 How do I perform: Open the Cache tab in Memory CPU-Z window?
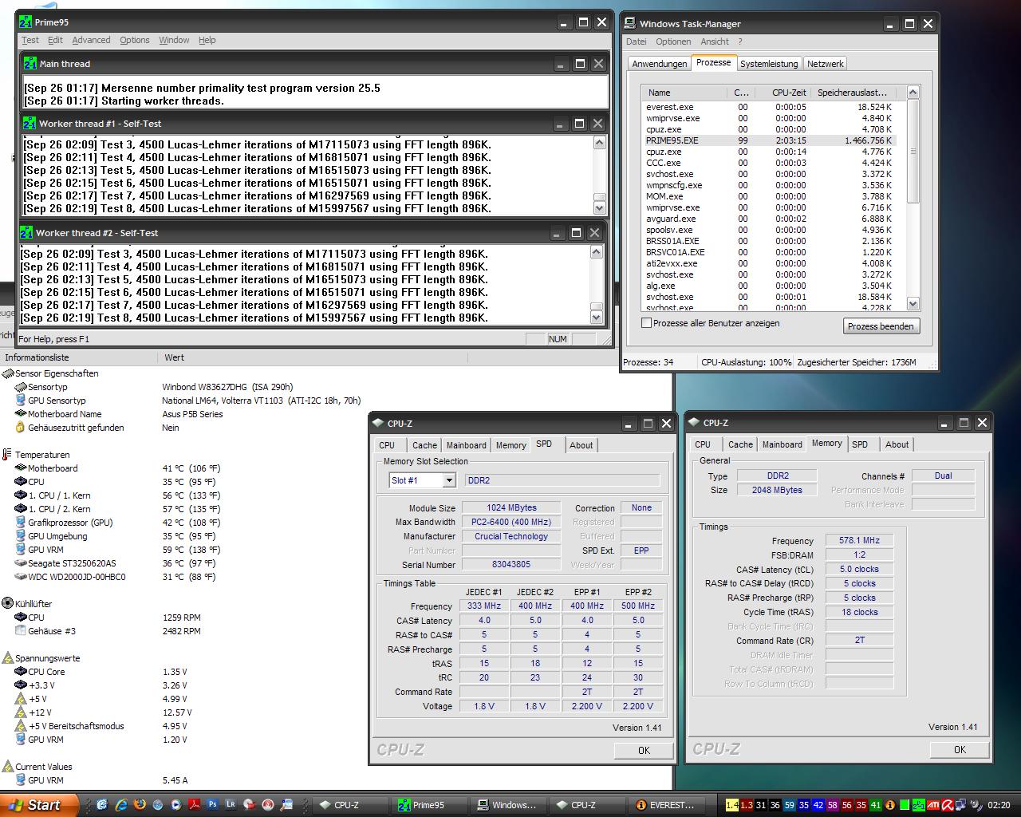[740, 444]
